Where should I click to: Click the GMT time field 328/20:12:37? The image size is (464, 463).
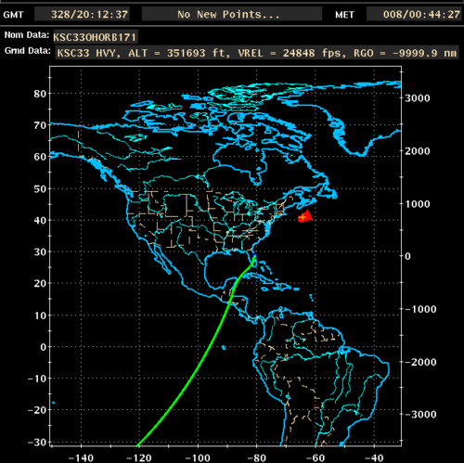coord(82,14)
